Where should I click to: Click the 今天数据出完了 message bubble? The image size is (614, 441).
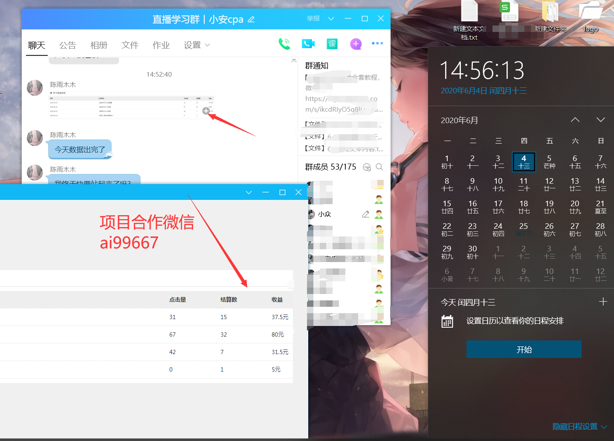pyautogui.click(x=80, y=150)
